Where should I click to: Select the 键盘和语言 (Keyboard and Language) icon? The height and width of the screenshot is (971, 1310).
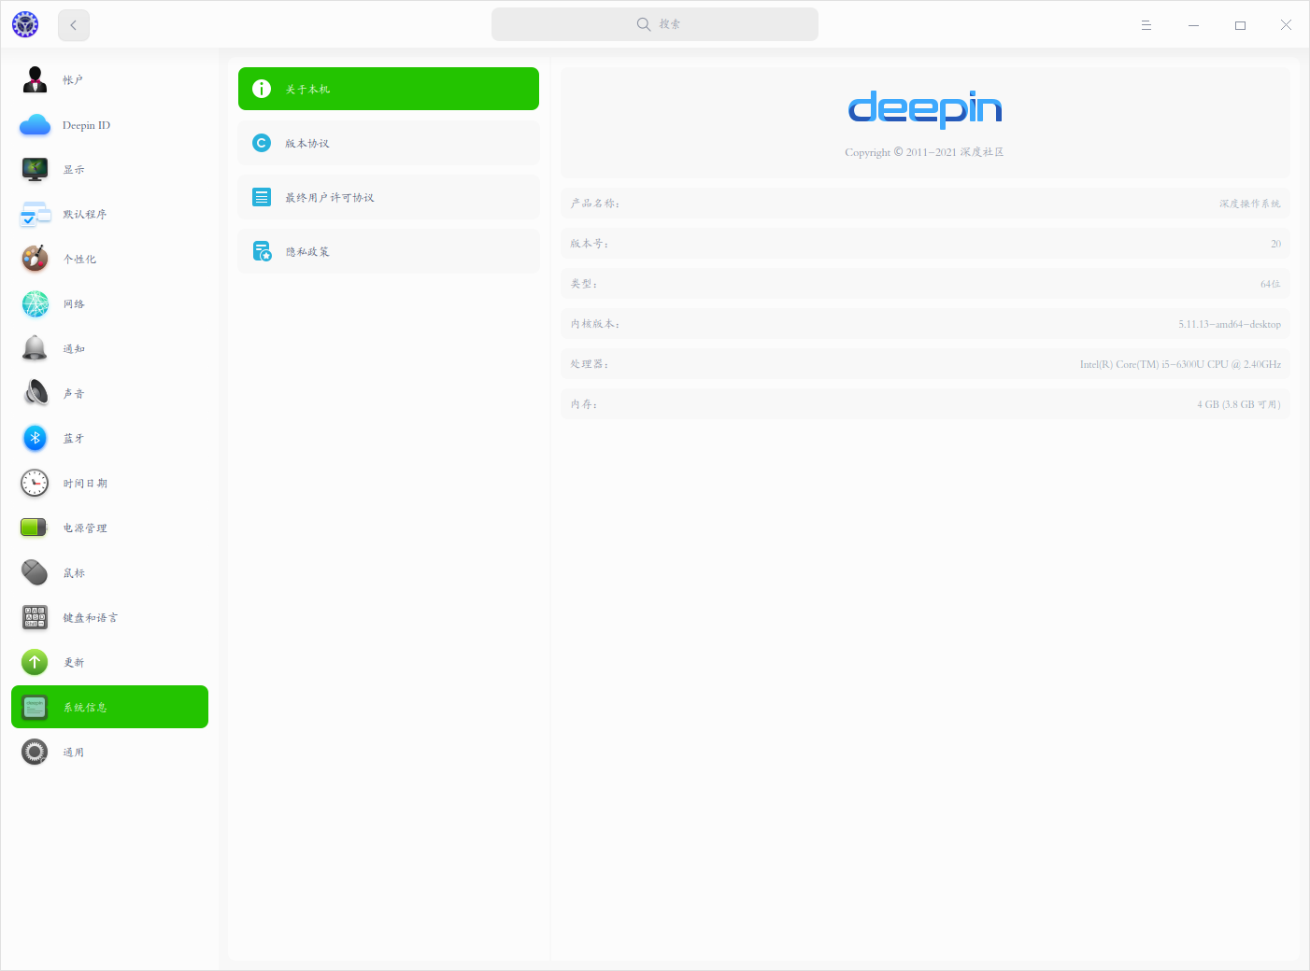click(x=36, y=617)
